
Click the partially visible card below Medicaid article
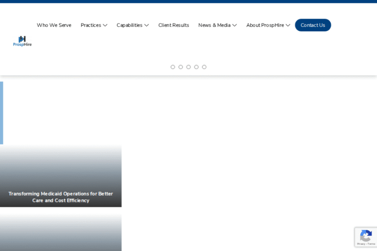tap(61, 233)
